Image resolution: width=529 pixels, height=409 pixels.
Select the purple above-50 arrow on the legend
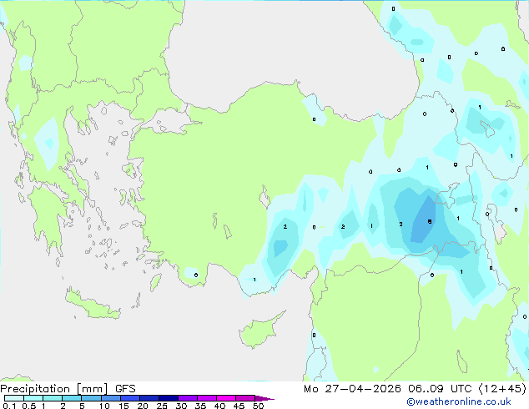[x=264, y=398]
